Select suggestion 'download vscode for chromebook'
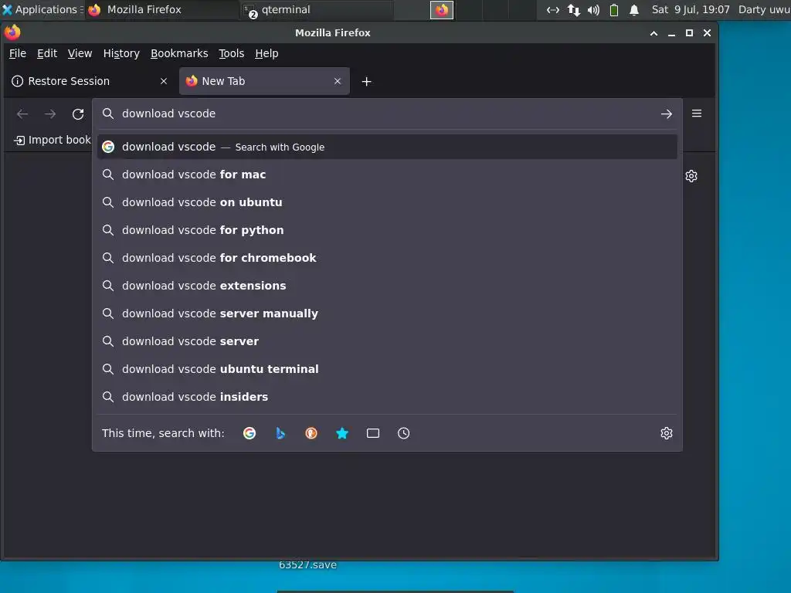791x593 pixels. click(x=387, y=258)
